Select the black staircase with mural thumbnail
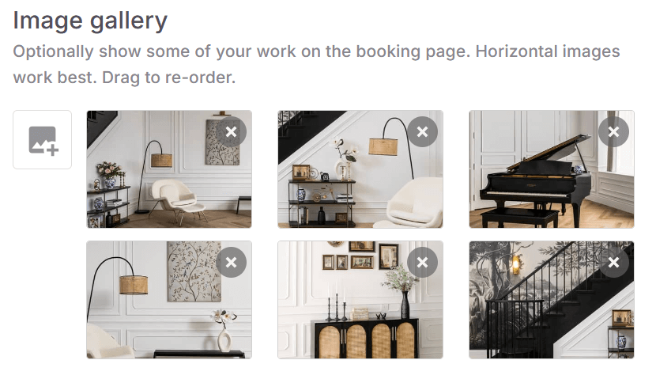This screenshot has height=379, width=656. [552, 300]
